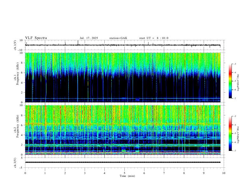
Task: Click the time axis tick label '0'
Action: (25, 173)
